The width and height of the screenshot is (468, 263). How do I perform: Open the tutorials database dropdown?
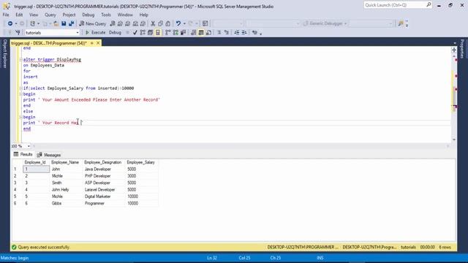pos(78,32)
